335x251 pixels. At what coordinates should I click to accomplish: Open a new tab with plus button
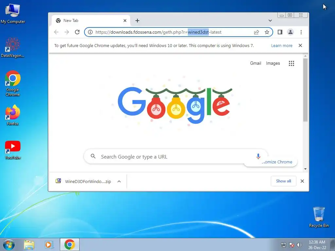pyautogui.click(x=137, y=21)
